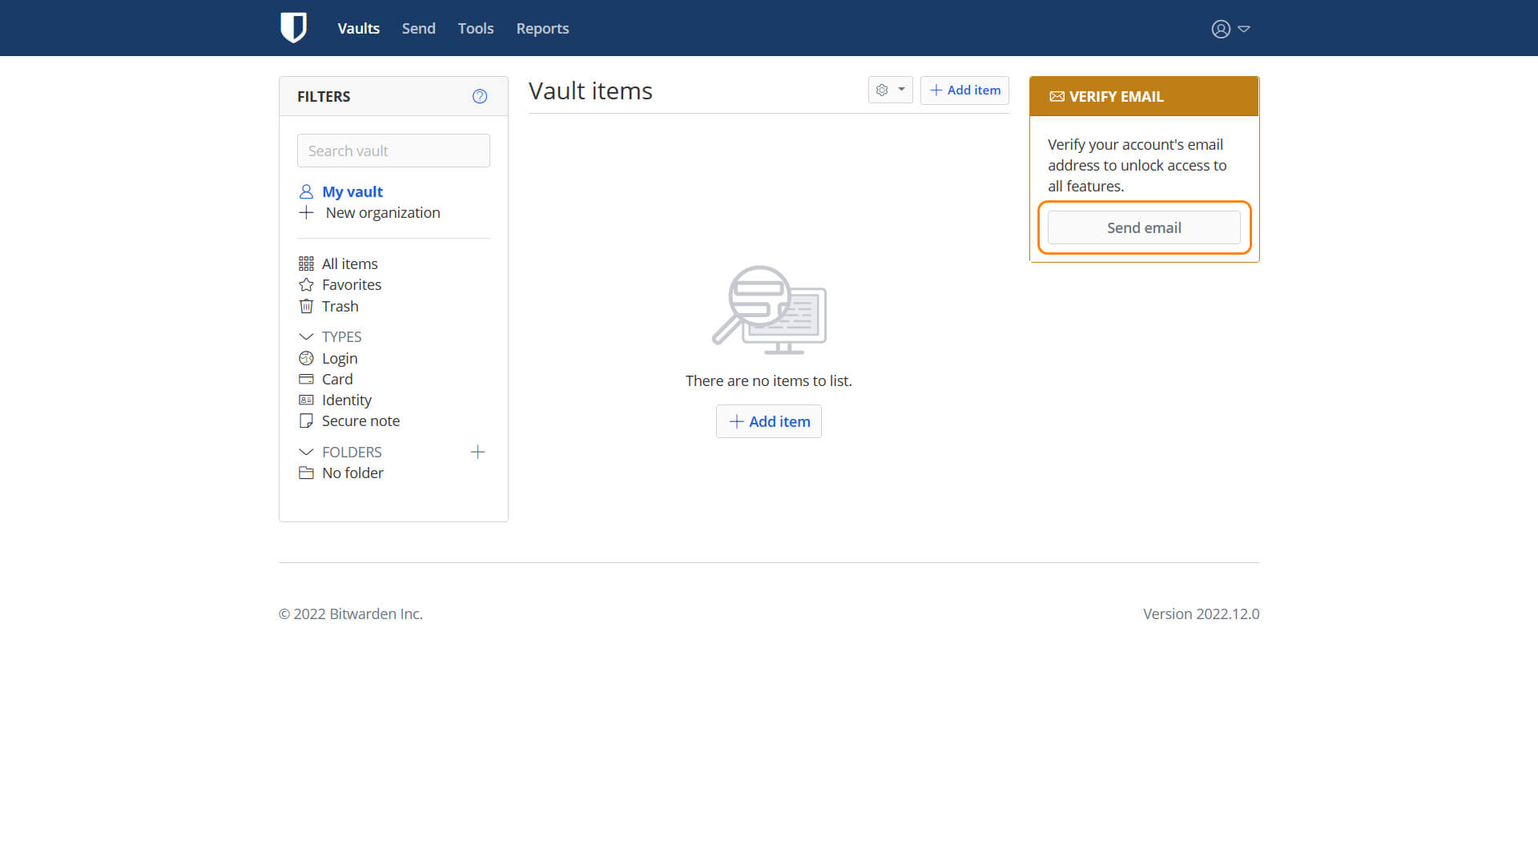Open the filters help icon
The height and width of the screenshot is (865, 1538).
479,96
